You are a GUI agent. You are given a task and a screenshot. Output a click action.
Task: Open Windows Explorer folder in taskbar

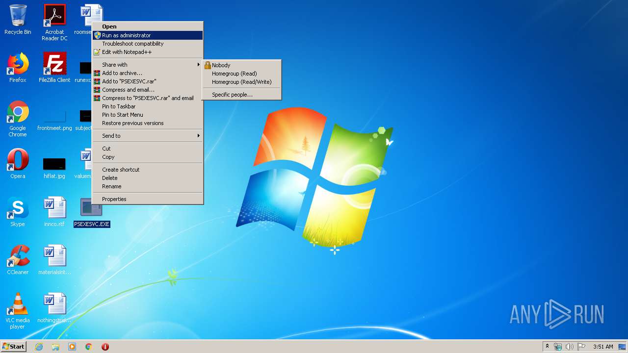tap(55, 347)
